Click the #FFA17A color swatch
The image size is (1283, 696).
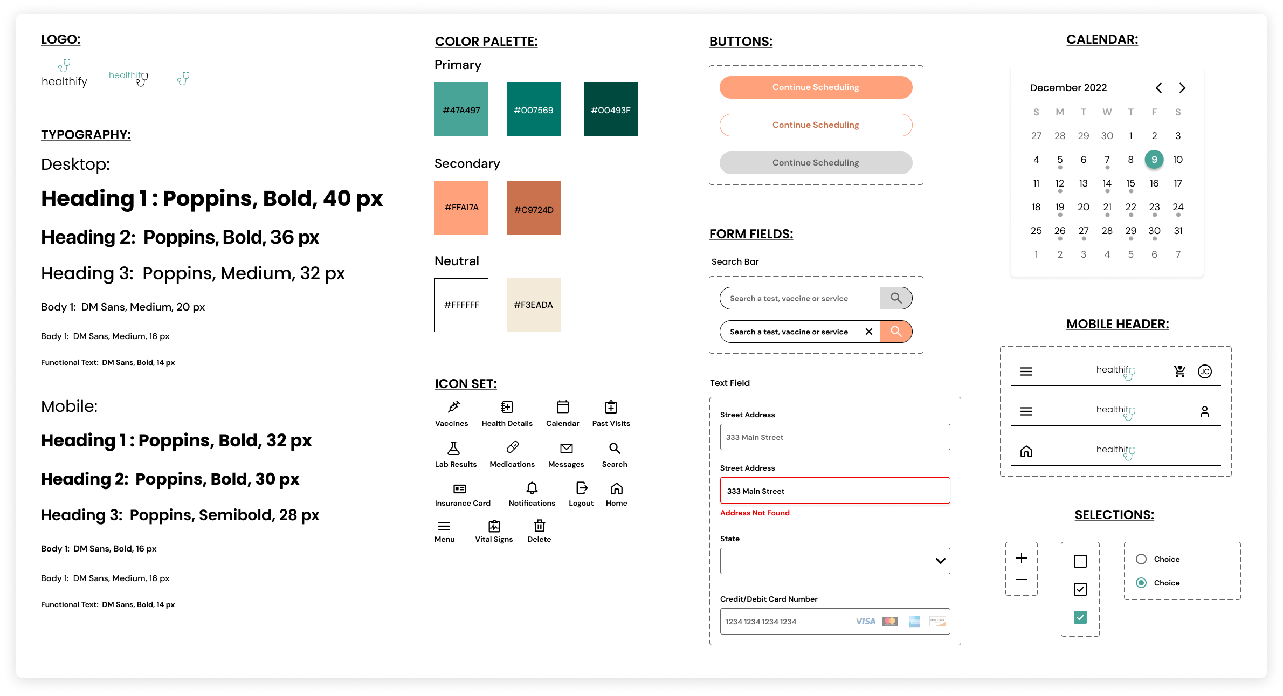tap(461, 208)
